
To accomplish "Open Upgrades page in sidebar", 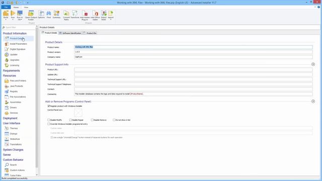I will (x=15, y=60).
